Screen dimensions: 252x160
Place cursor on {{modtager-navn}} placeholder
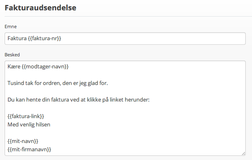click(x=45, y=67)
